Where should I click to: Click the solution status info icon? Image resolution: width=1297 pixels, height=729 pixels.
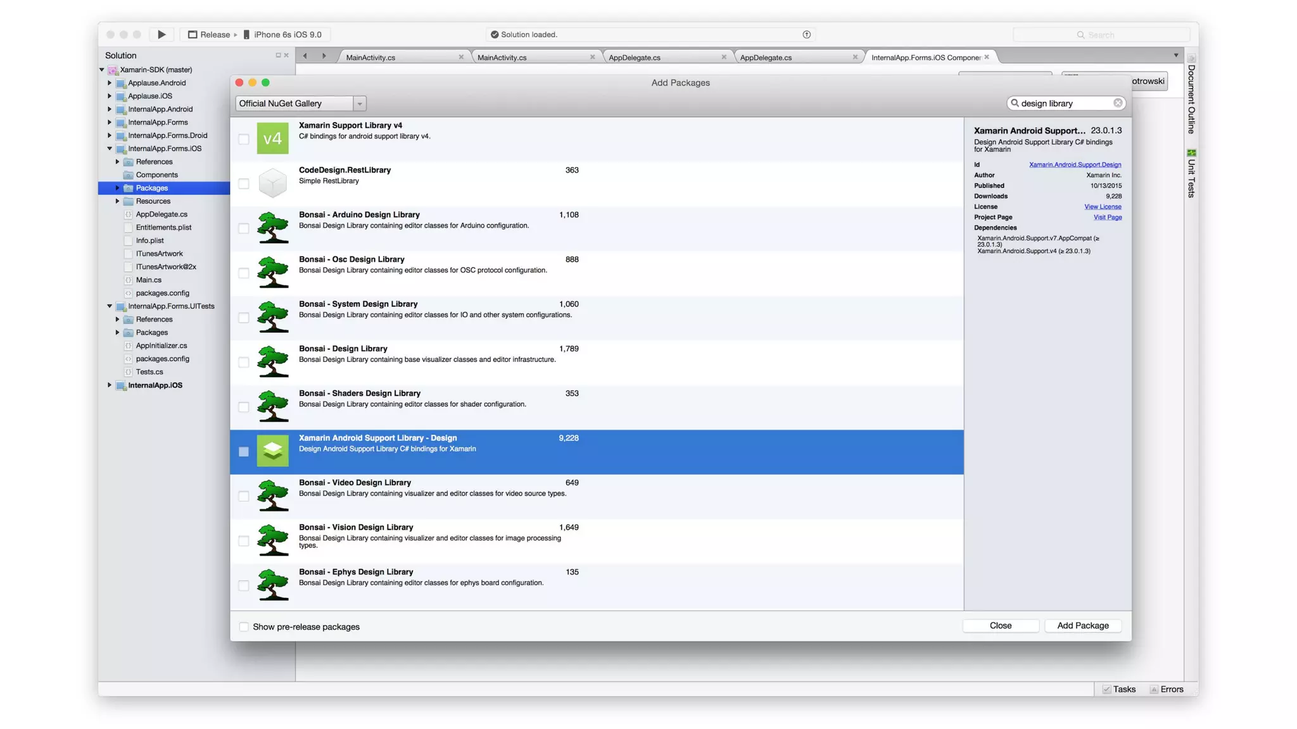pyautogui.click(x=806, y=34)
